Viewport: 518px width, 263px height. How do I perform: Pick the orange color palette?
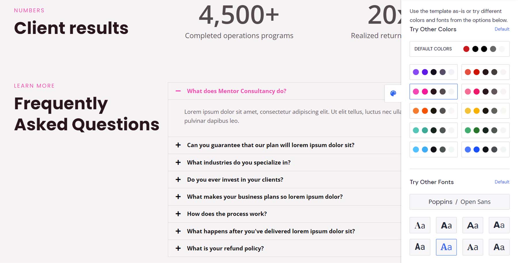point(433,111)
